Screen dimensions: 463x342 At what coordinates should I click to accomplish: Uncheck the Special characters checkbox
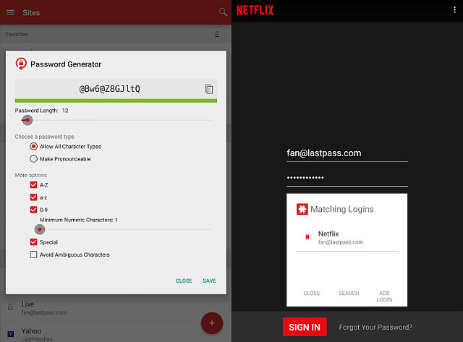click(x=33, y=242)
